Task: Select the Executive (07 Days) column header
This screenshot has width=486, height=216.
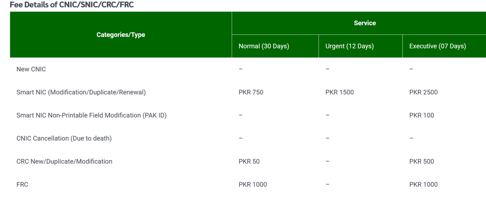Action: click(437, 46)
